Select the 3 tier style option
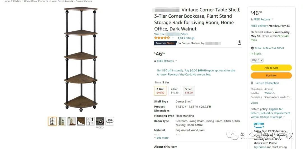The height and width of the screenshot is (149, 303). point(160,91)
